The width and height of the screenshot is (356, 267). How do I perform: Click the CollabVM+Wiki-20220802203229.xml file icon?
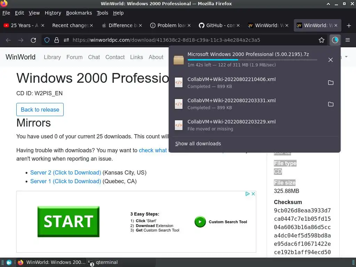[179, 125]
